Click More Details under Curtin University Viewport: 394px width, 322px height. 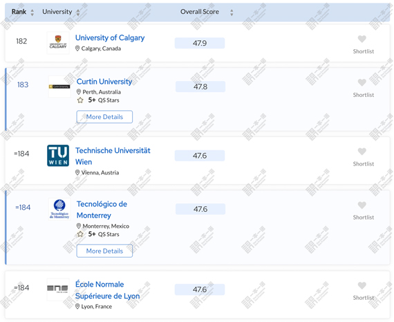click(104, 117)
